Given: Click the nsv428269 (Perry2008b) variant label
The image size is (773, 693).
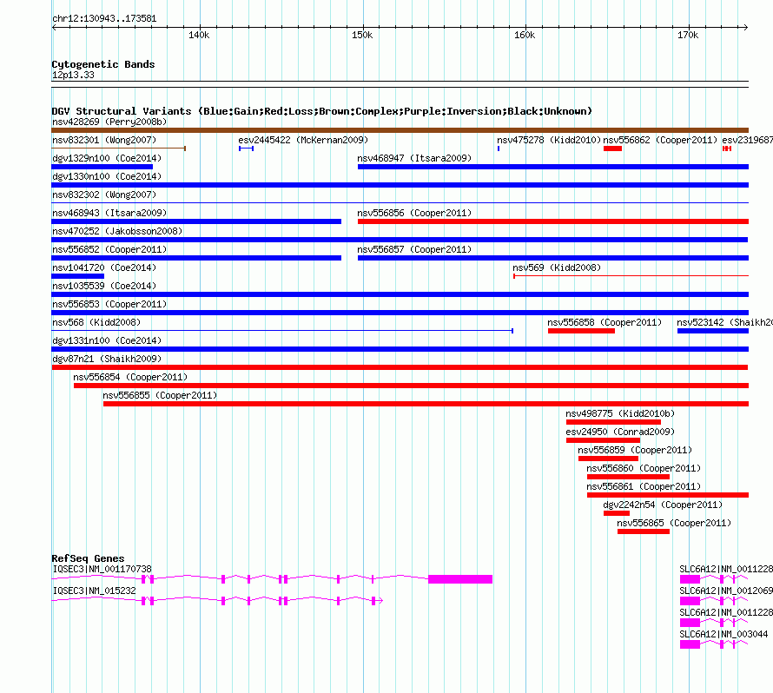Looking at the screenshot, I should tap(109, 122).
